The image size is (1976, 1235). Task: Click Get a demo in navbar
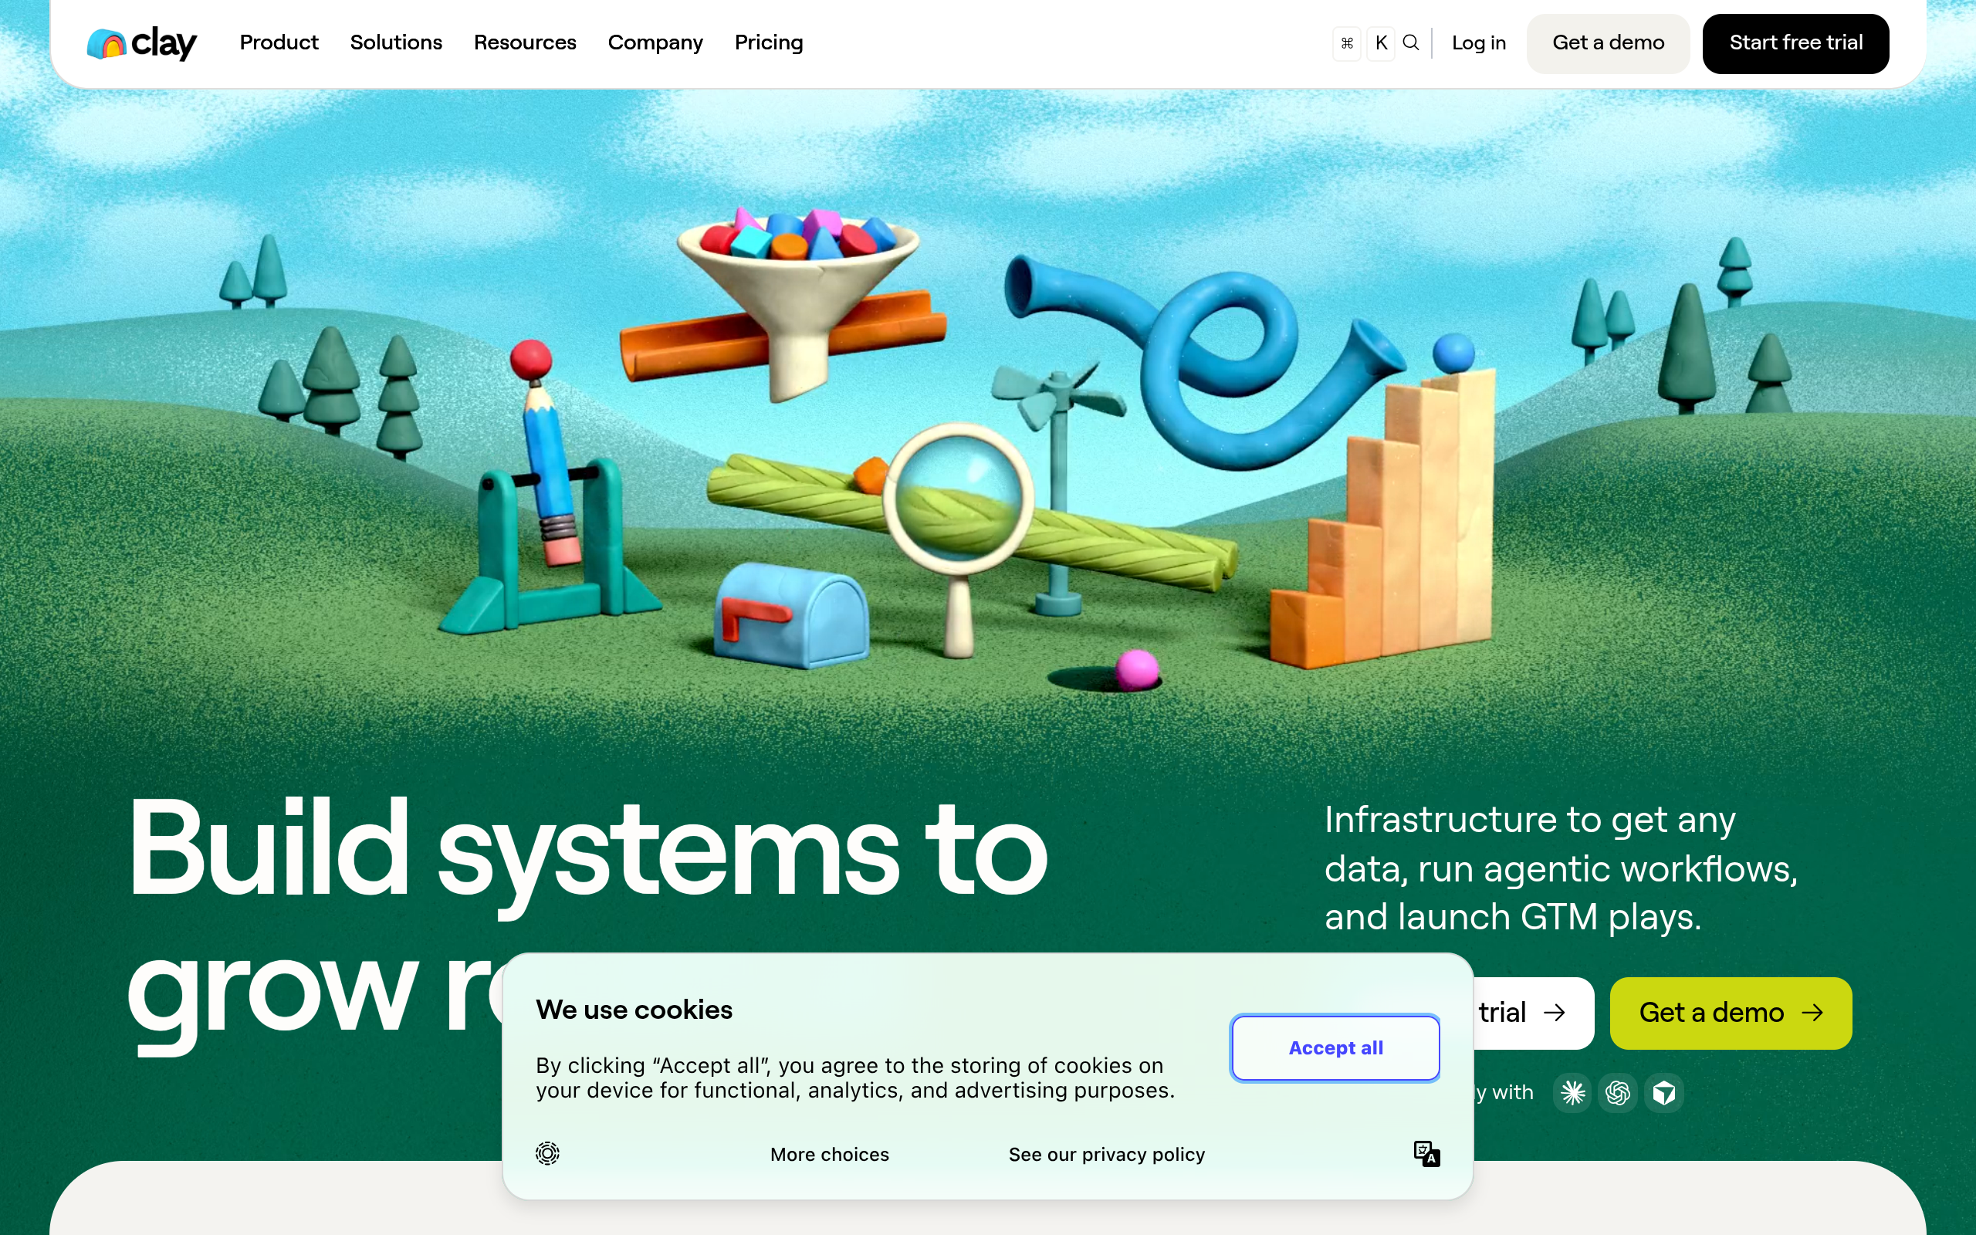click(x=1608, y=43)
